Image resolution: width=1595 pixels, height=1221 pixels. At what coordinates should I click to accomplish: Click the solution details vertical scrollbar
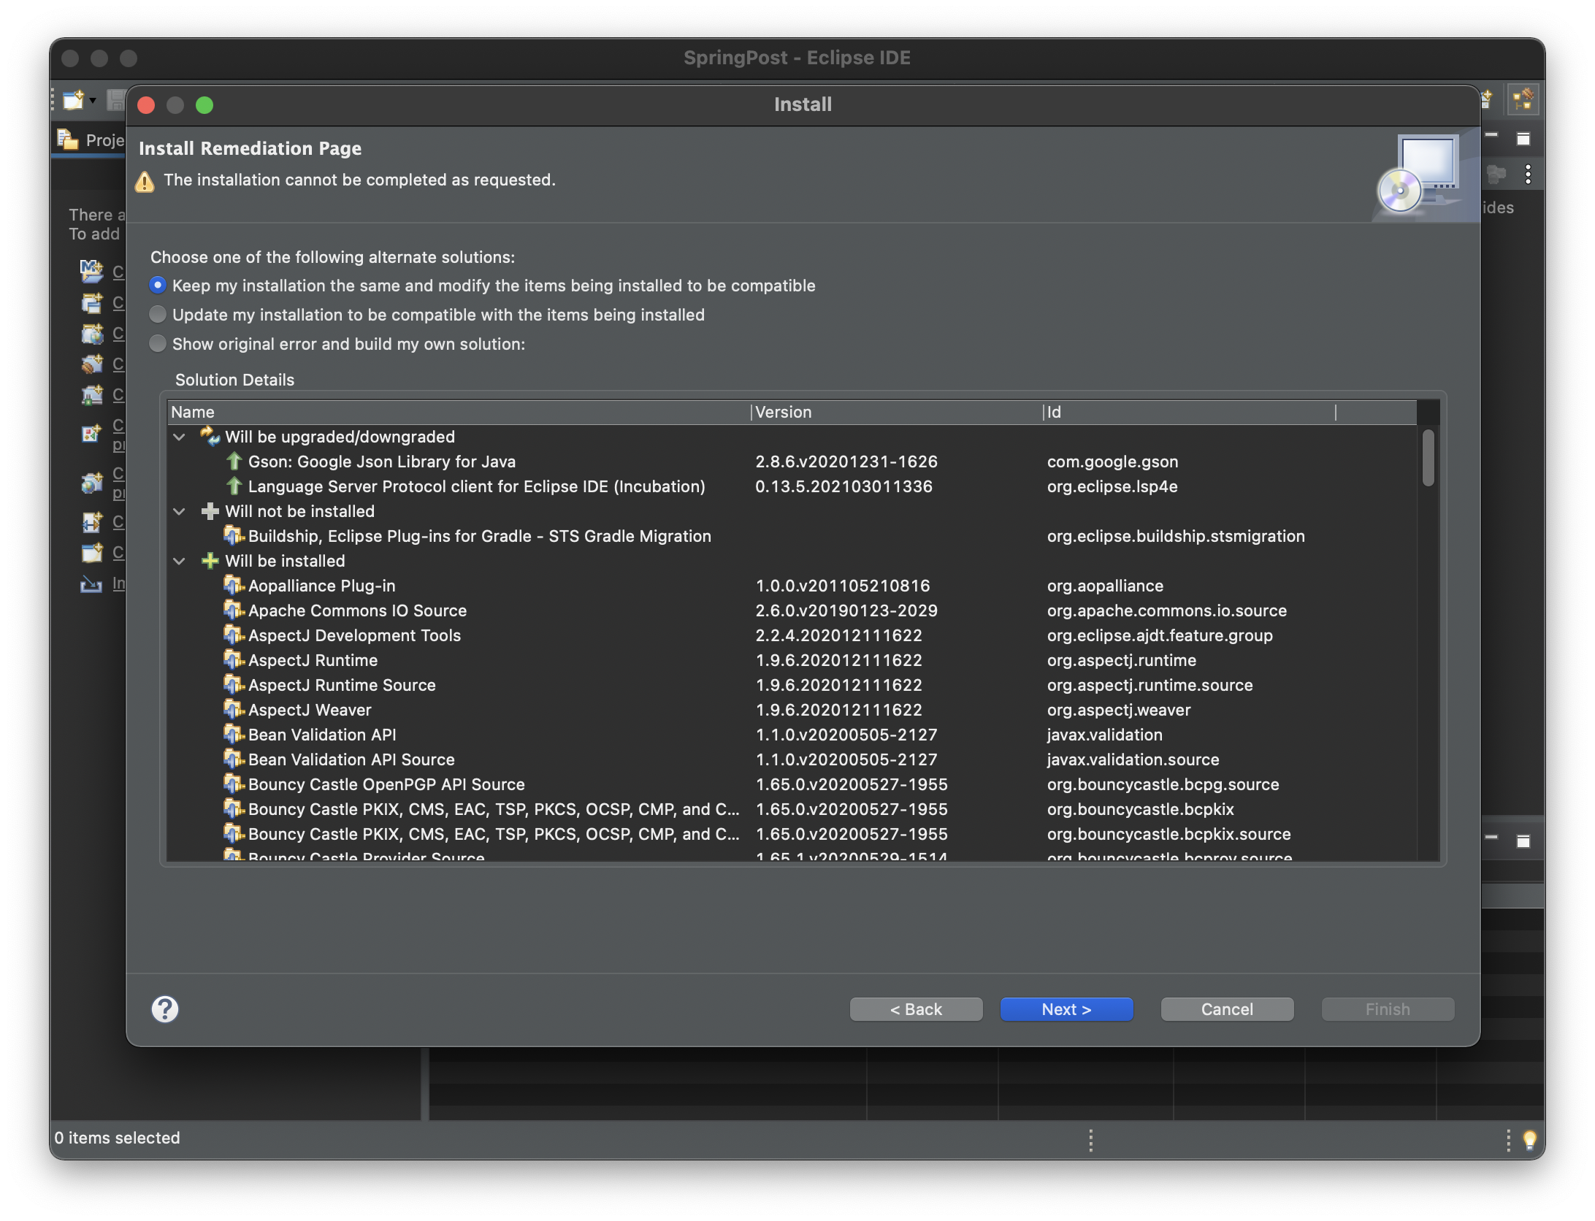(x=1428, y=458)
